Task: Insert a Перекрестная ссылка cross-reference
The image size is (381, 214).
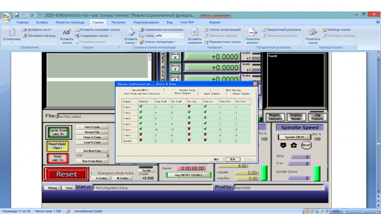Action: [x=222, y=42]
